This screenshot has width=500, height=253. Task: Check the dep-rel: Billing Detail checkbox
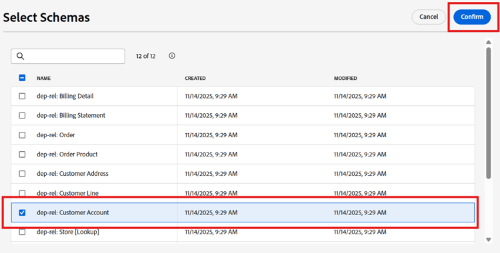pos(22,96)
